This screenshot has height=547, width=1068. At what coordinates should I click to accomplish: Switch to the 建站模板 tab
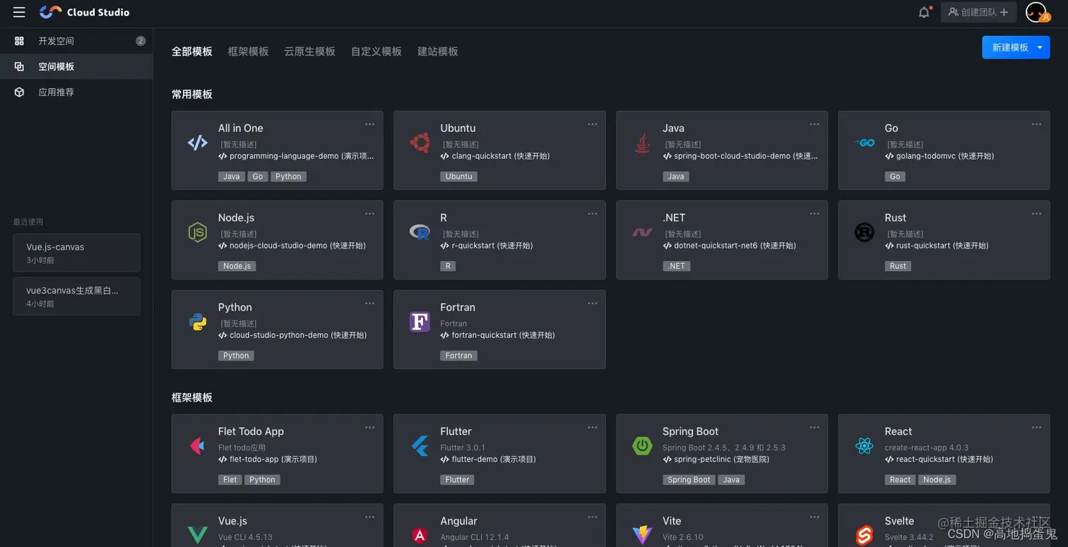[x=438, y=52]
